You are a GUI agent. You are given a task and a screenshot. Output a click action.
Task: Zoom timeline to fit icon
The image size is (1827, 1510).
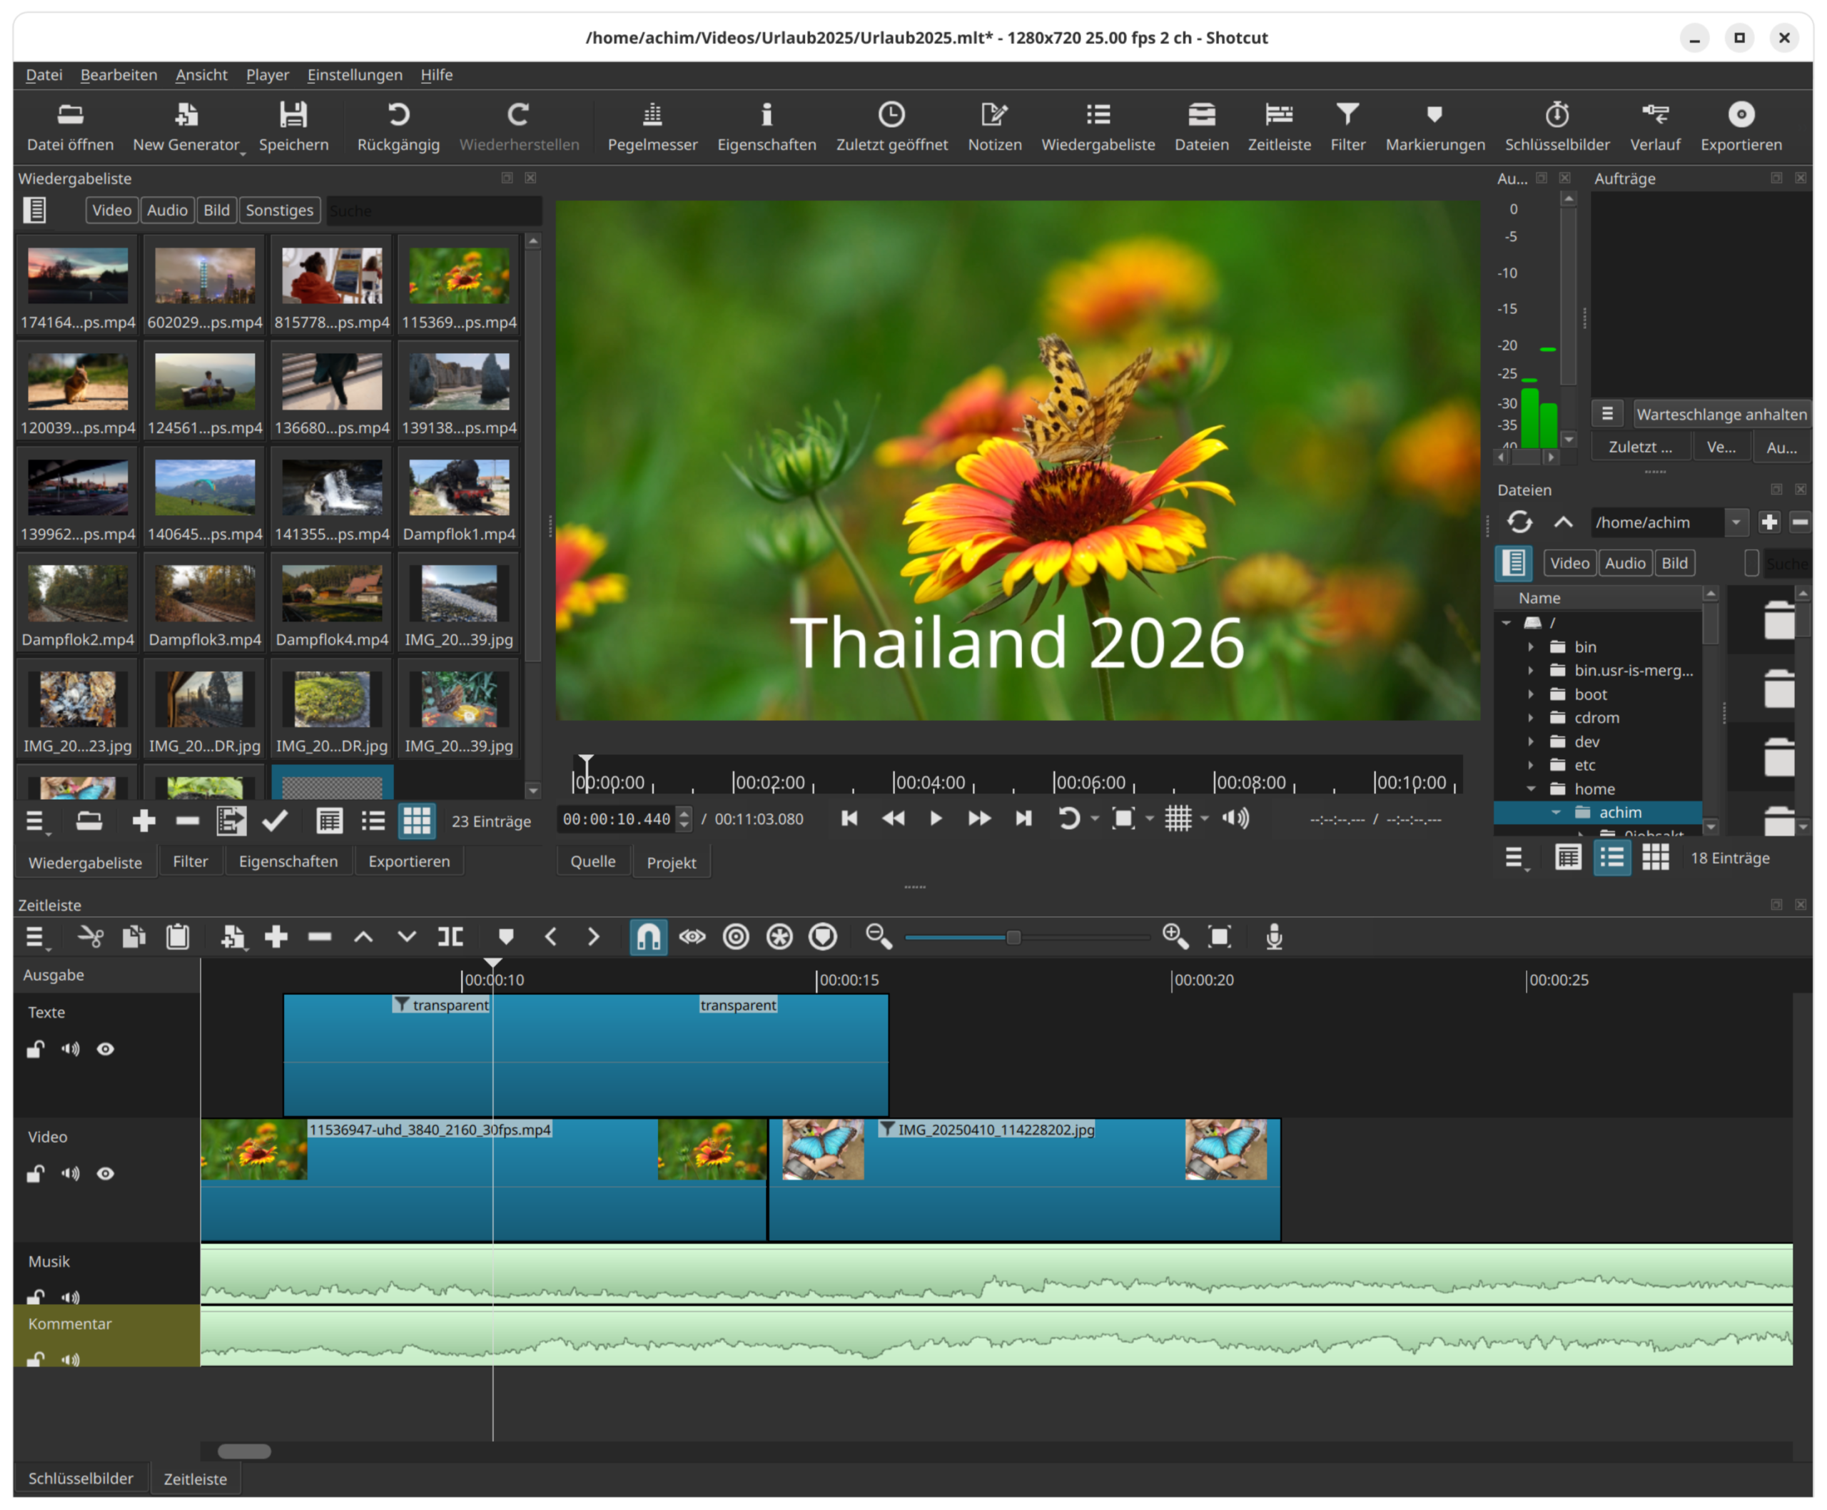pyautogui.click(x=1220, y=937)
